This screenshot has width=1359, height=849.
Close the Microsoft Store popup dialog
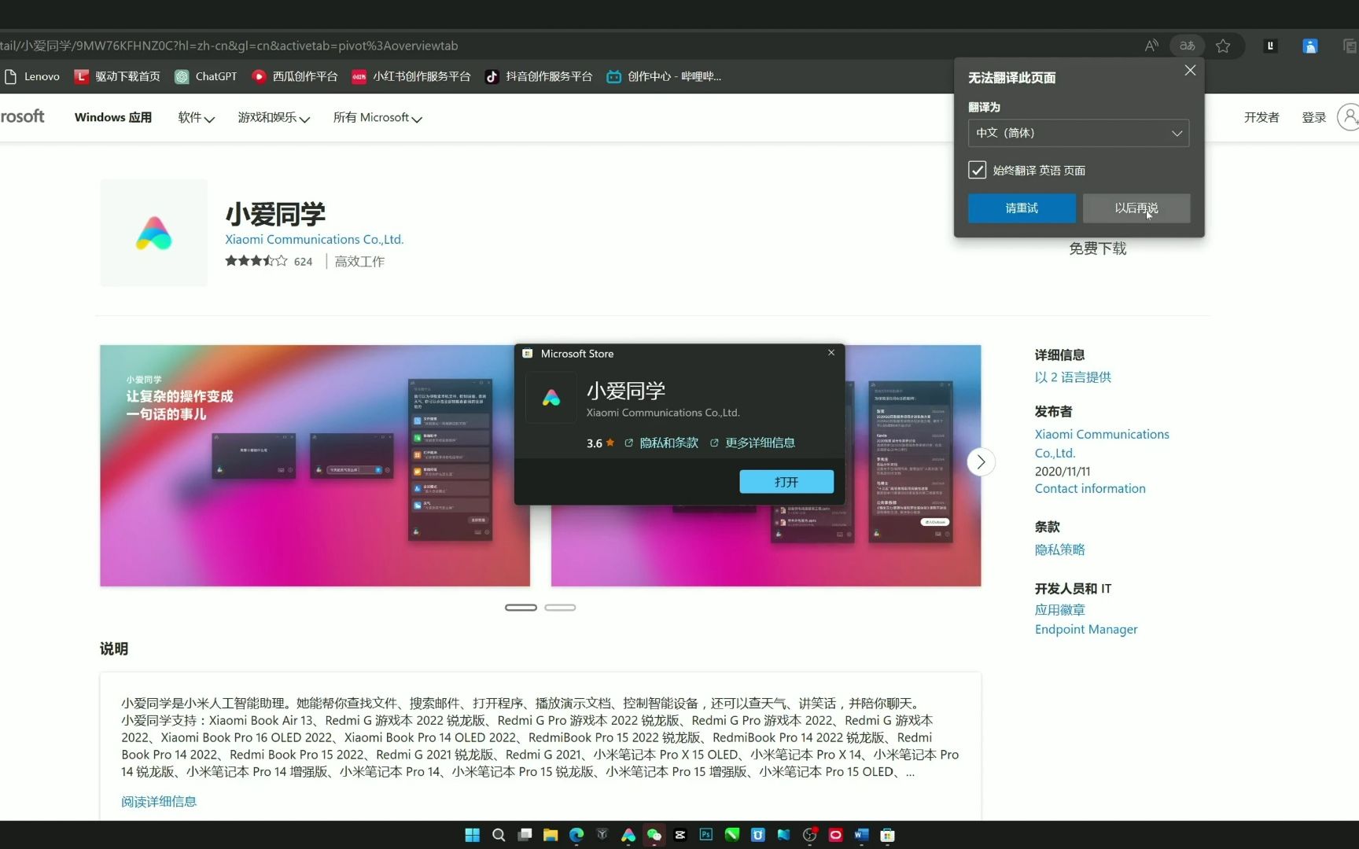pyautogui.click(x=831, y=353)
